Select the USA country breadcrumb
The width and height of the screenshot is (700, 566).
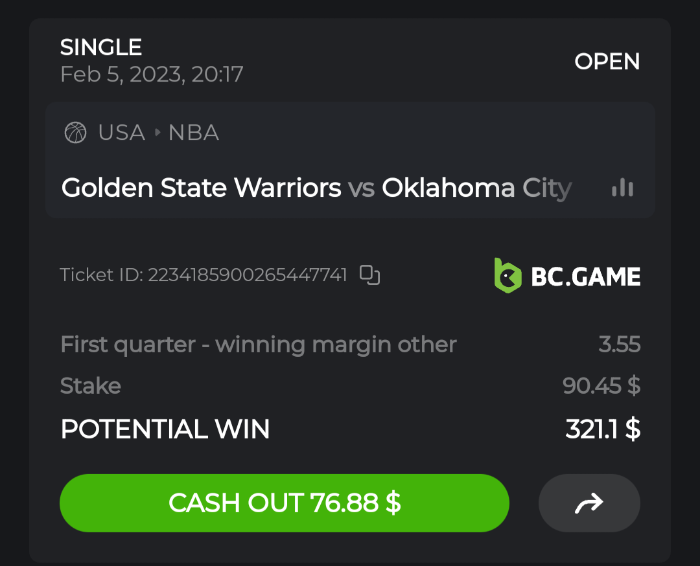(x=121, y=133)
